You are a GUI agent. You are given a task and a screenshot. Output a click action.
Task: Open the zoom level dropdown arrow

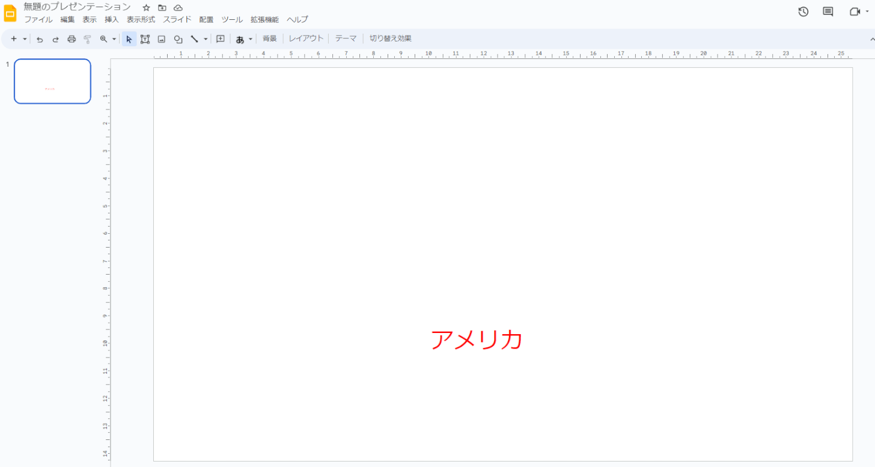pyautogui.click(x=114, y=38)
